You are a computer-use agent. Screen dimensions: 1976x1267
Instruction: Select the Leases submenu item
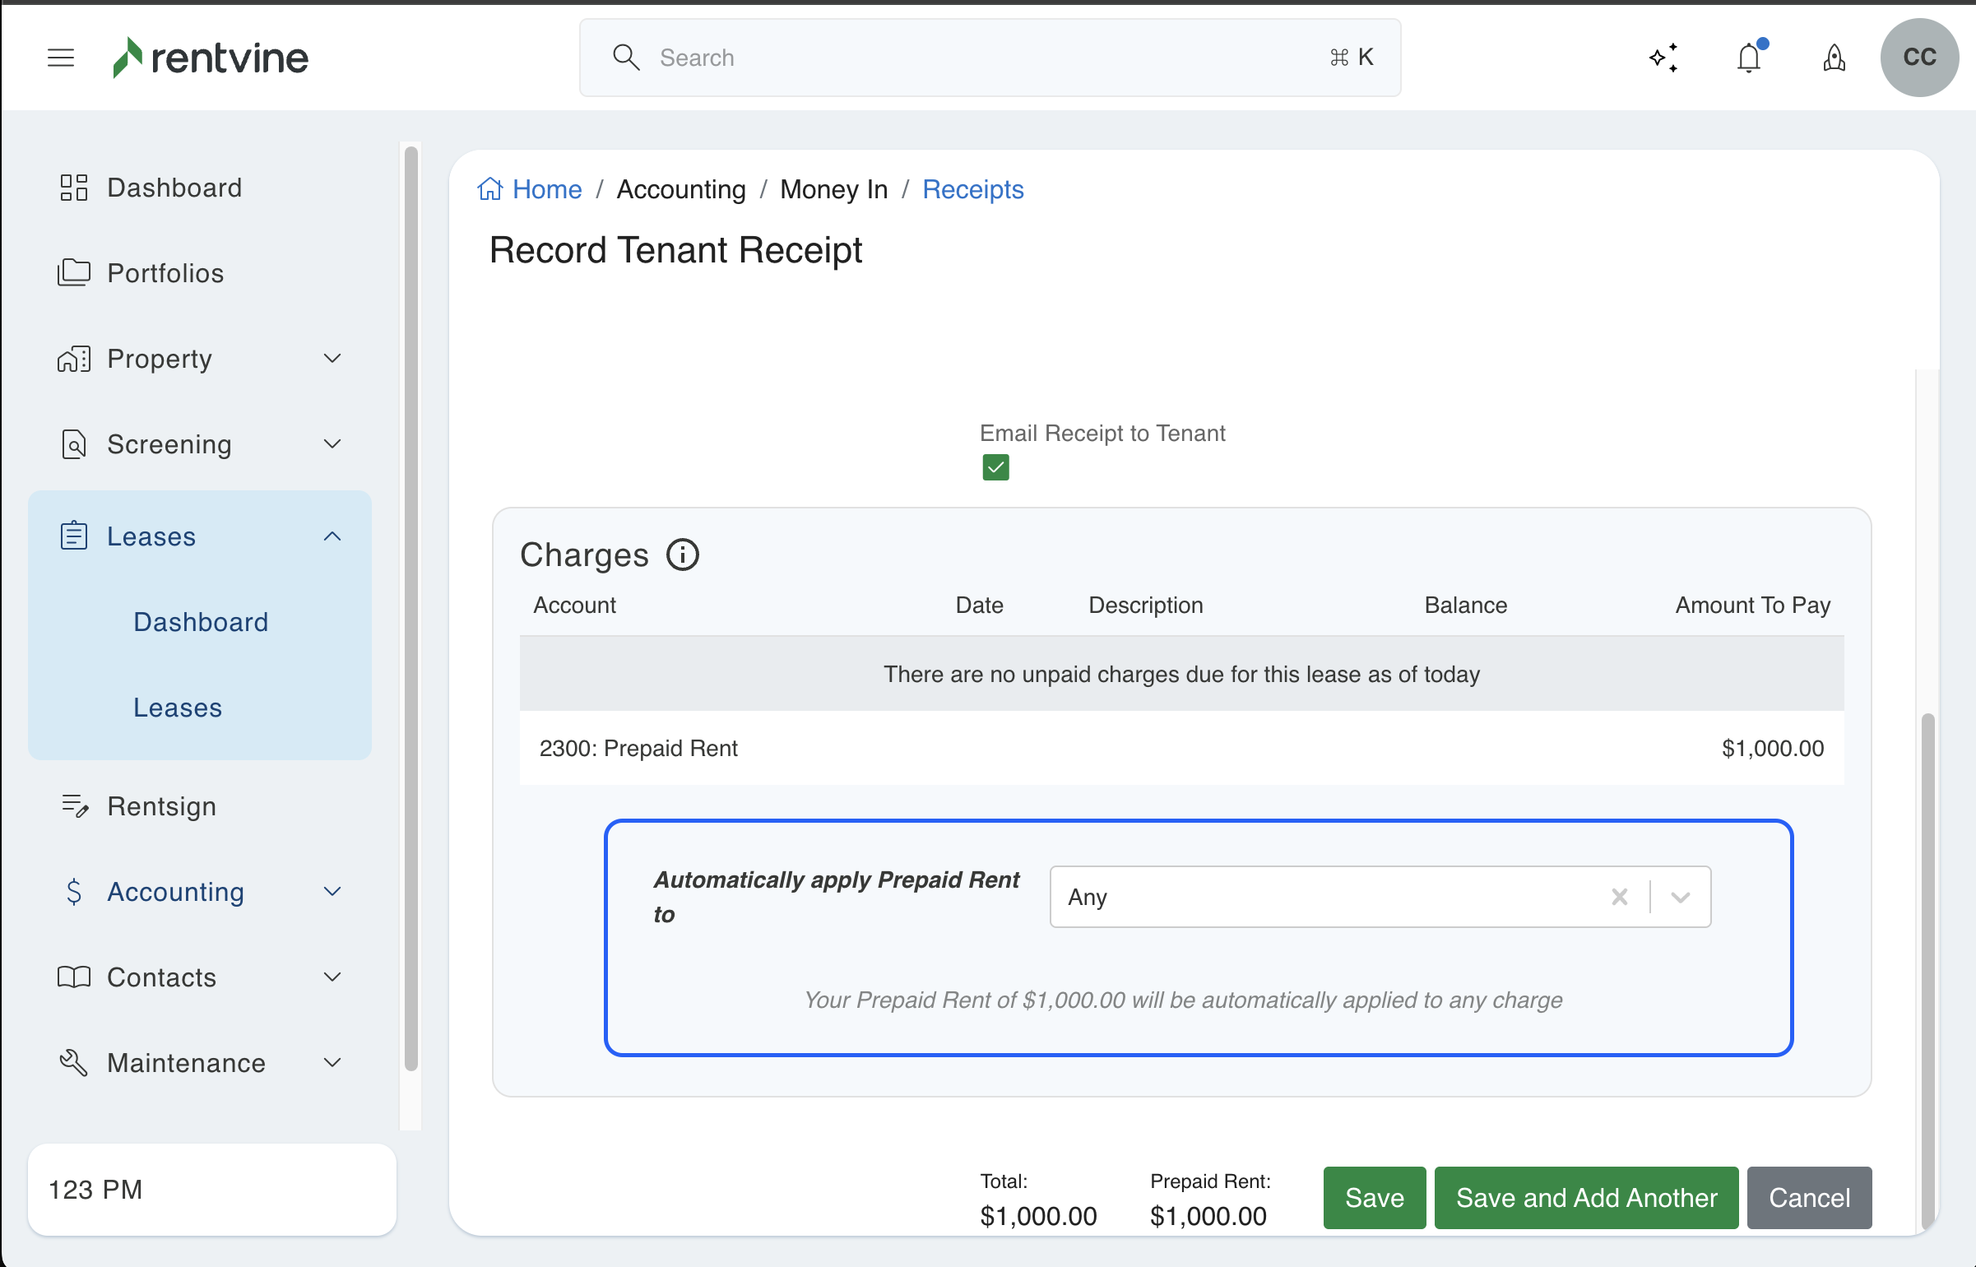pos(178,708)
